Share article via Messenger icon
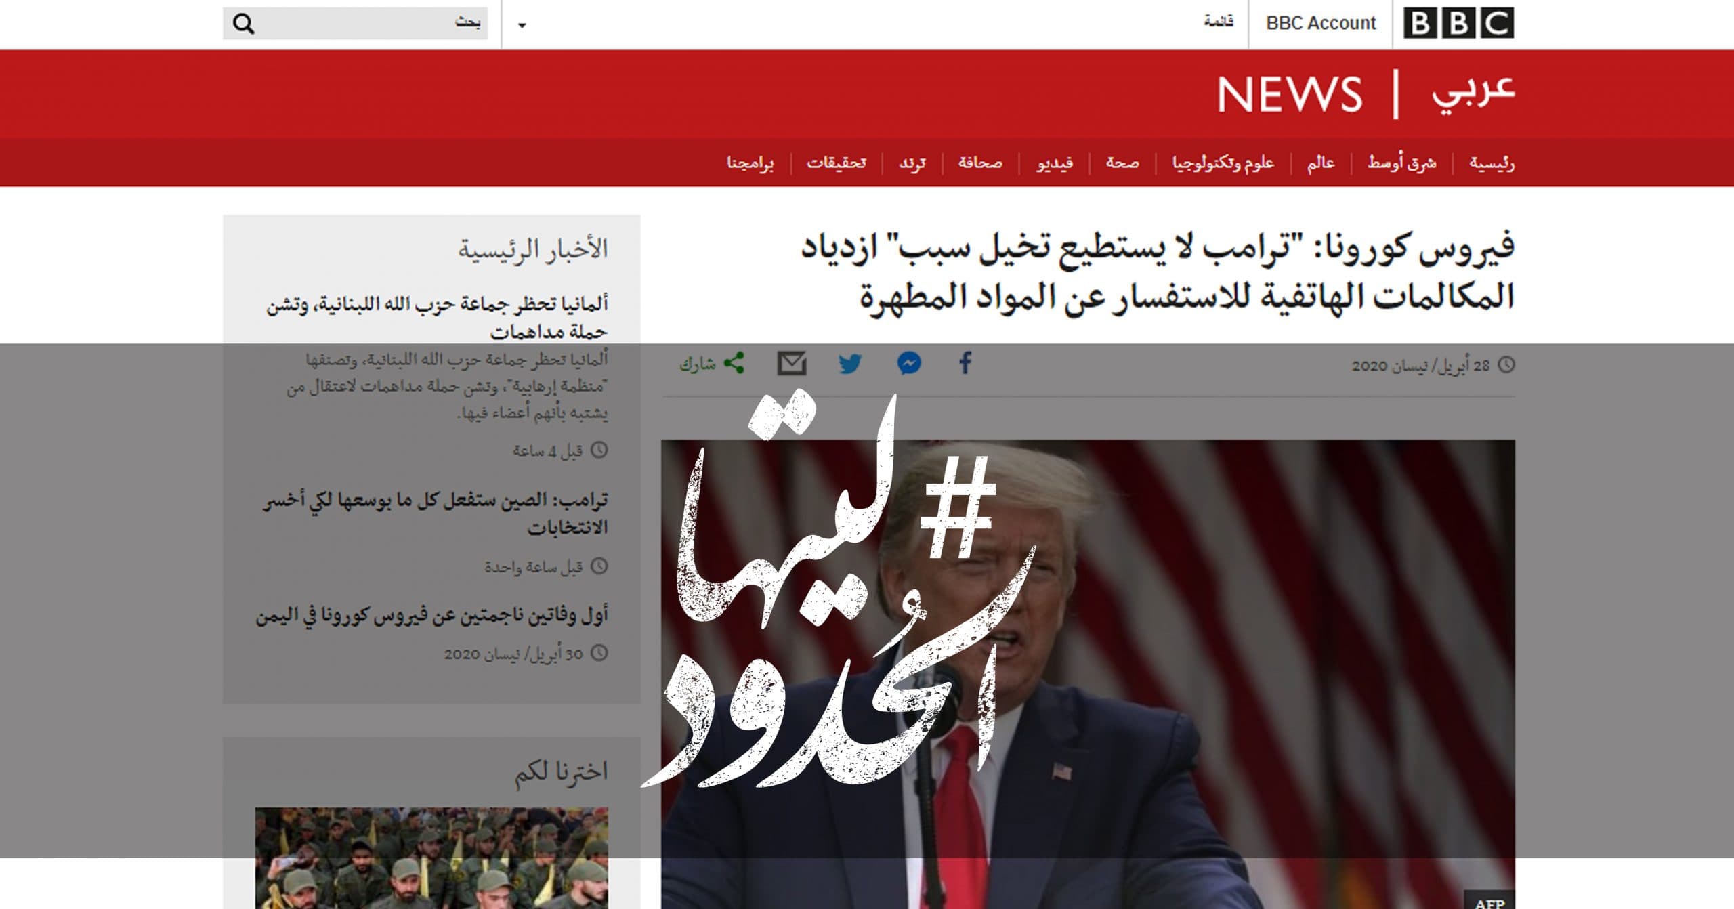The width and height of the screenshot is (1734, 909). tap(909, 363)
